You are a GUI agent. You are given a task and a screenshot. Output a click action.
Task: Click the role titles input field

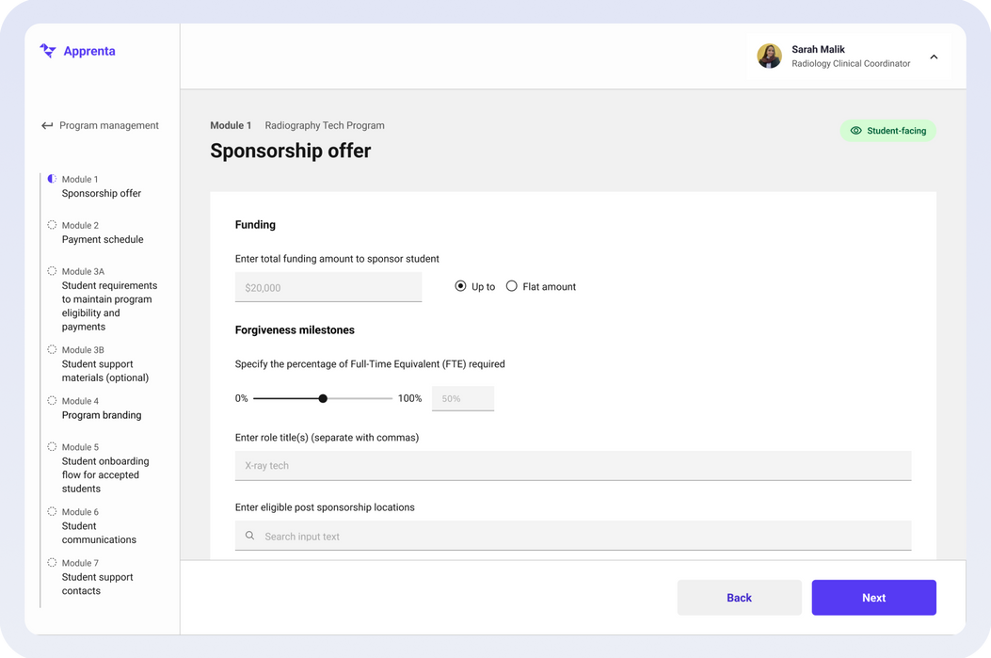tap(572, 465)
